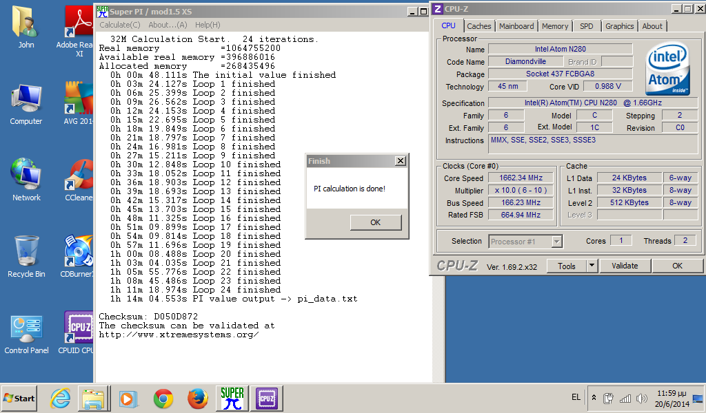706x413 pixels.
Task: Click Rated FSB value 664.94 MHz
Action: (x=521, y=215)
